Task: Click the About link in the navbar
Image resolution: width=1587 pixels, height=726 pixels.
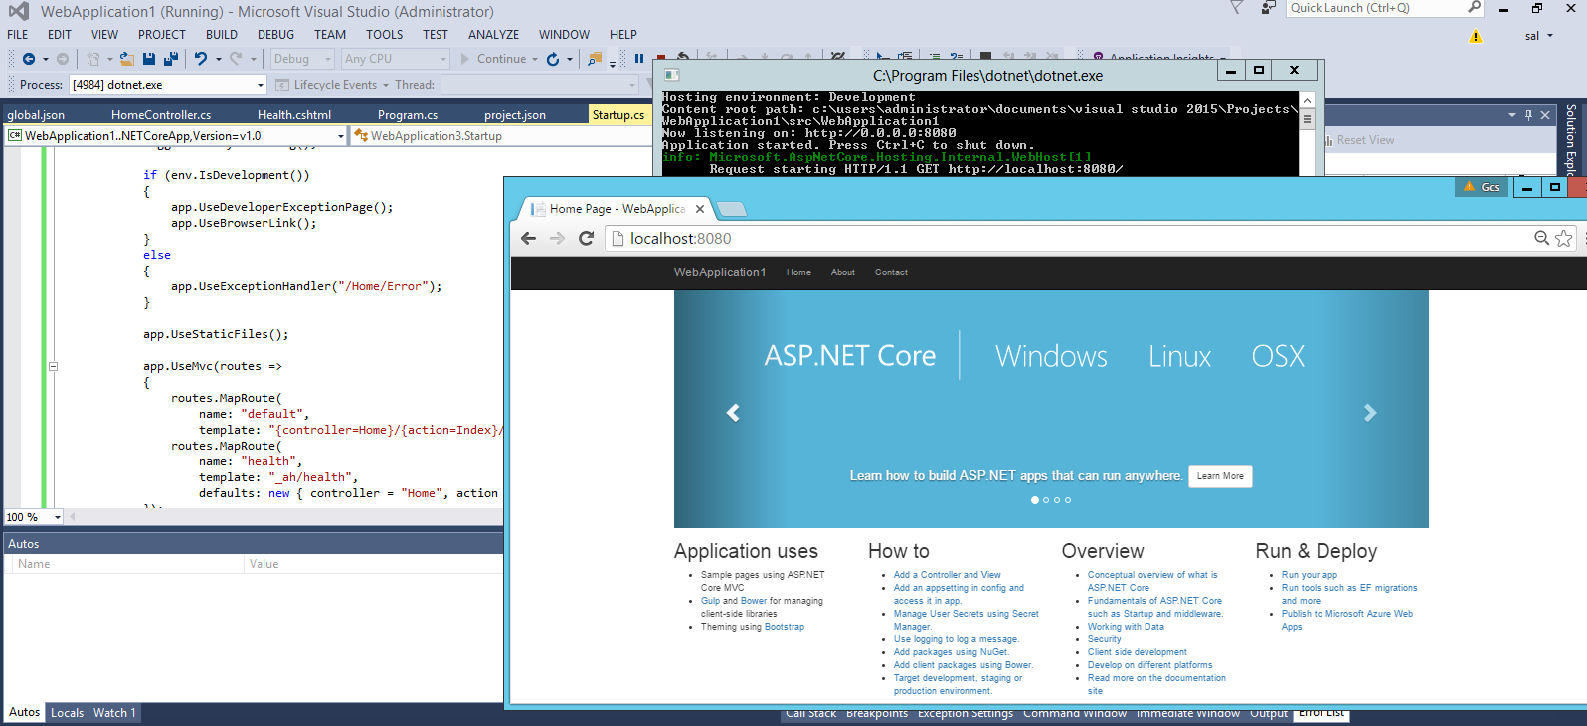Action: (x=843, y=272)
